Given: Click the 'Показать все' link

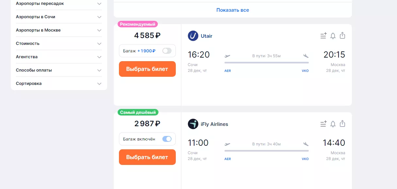Looking at the screenshot, I should point(233,10).
